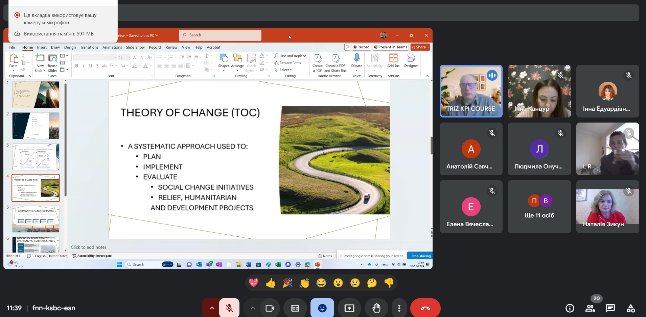The image size is (646, 317).
Task: Send clapping hands reaction
Action: click(x=304, y=283)
